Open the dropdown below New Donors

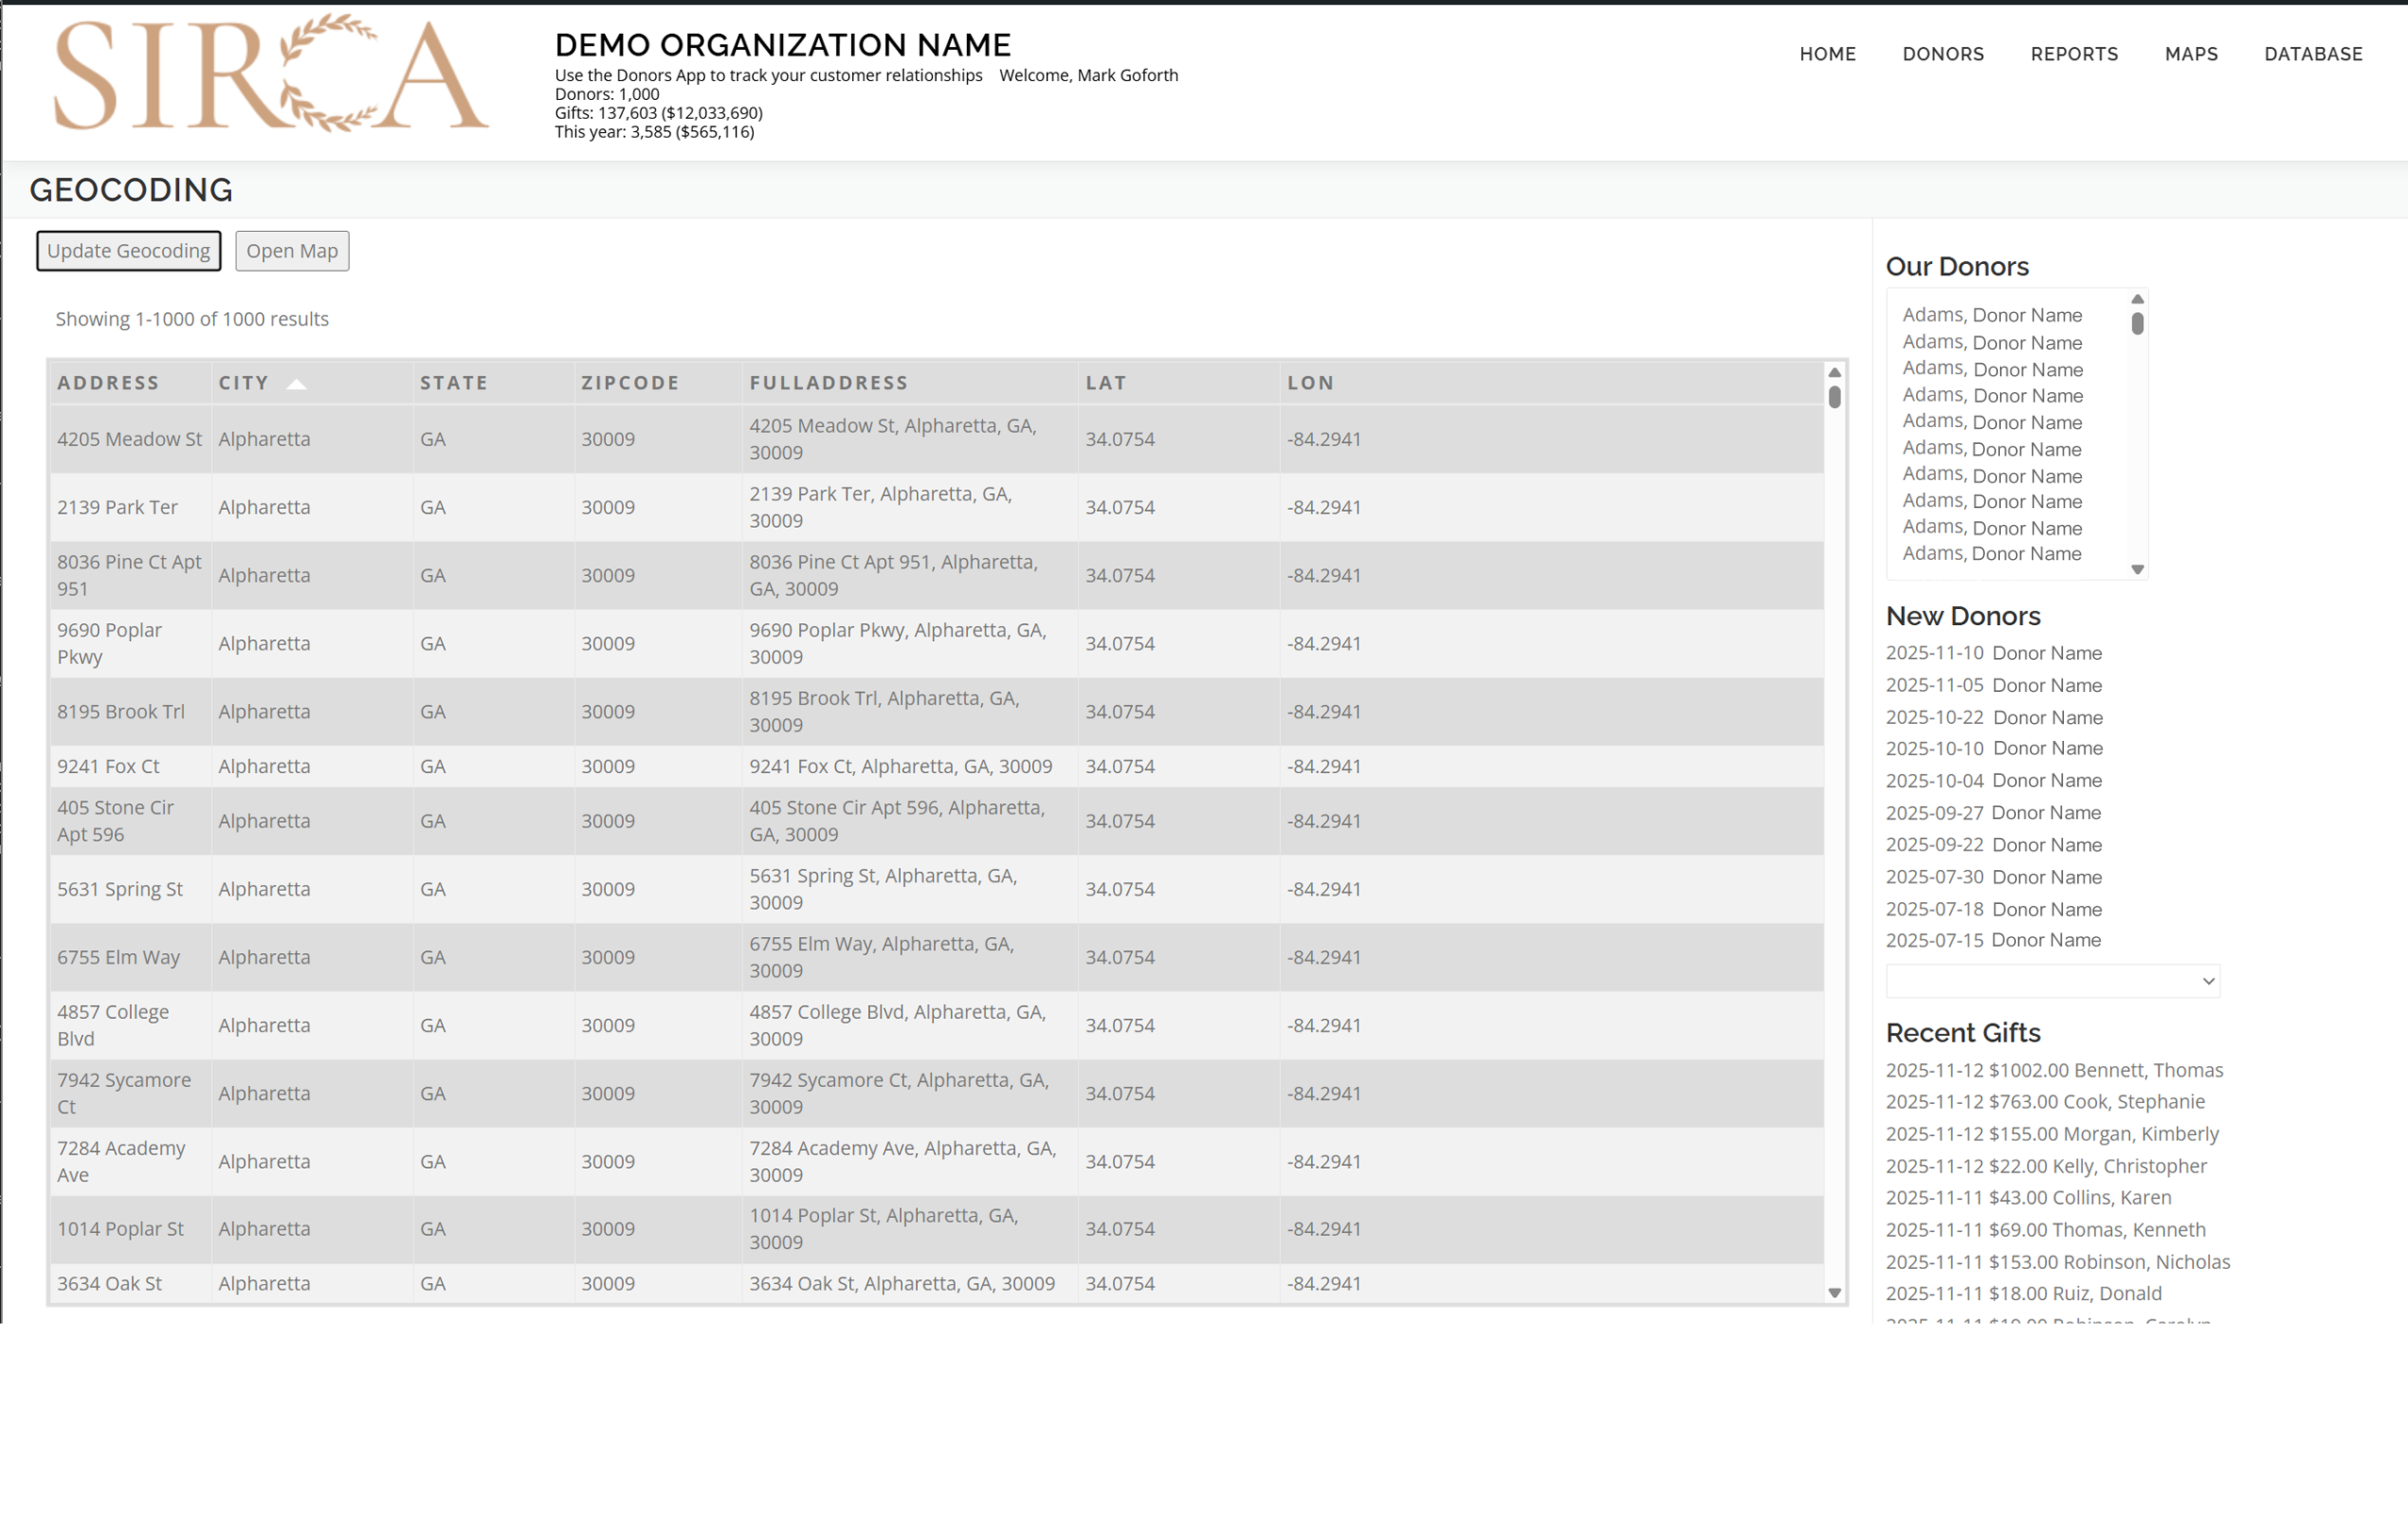2052,981
